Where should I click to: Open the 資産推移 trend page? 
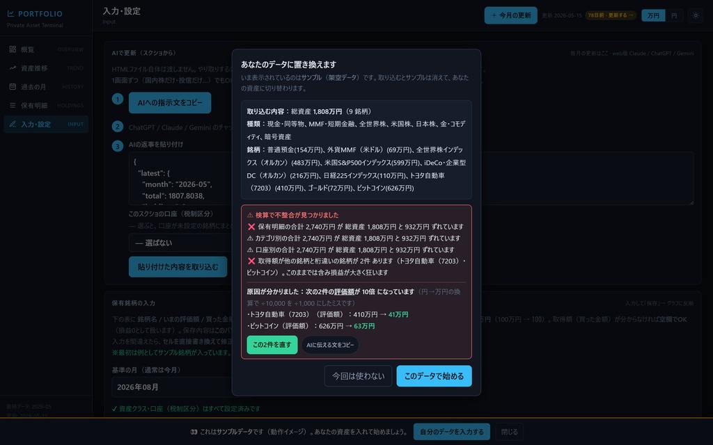(x=46, y=68)
